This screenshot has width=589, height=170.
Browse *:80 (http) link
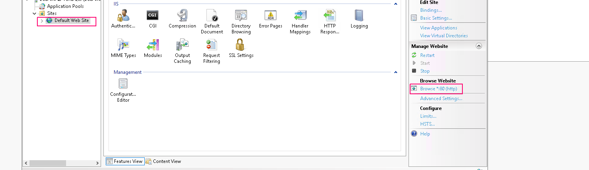click(438, 89)
